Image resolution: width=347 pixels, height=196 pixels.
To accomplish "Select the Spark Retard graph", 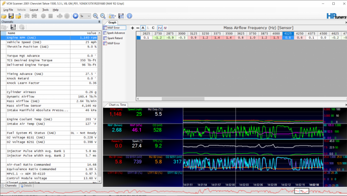I will pyautogui.click(x=113, y=38).
